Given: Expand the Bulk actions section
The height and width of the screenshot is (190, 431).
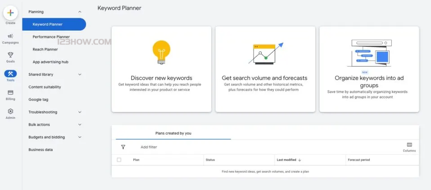Looking at the screenshot, I should point(80,125).
